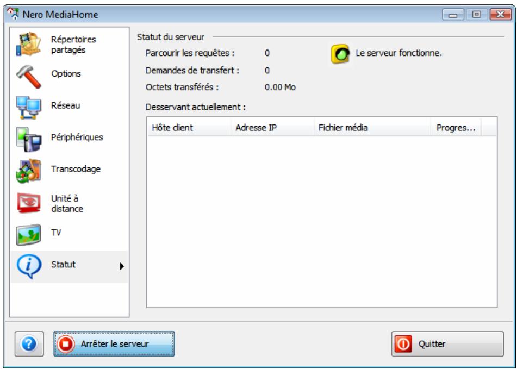Viewport: 517px width, 369px height.
Task: Click the 'Le serveur fonctionne.' status text
Action: pyautogui.click(x=398, y=53)
